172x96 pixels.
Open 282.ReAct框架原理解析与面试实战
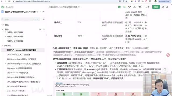21,77
